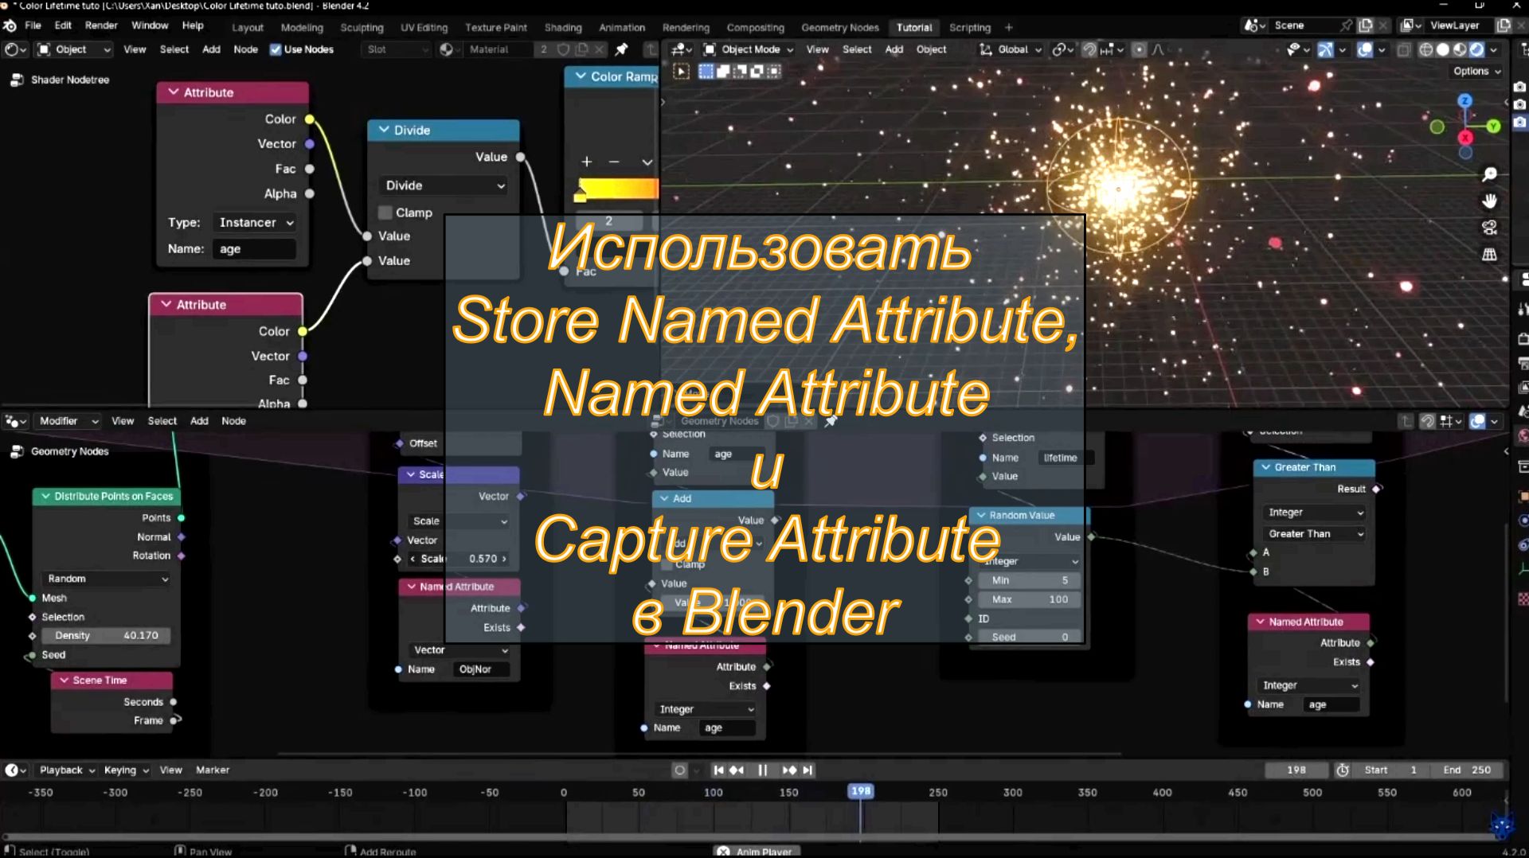Select the Rendered viewport shading icon
This screenshot has width=1529, height=858.
click(x=1477, y=50)
